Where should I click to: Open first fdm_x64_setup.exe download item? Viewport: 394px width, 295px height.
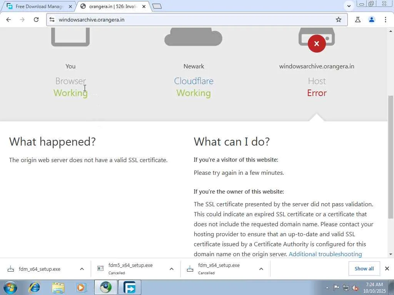point(40,269)
